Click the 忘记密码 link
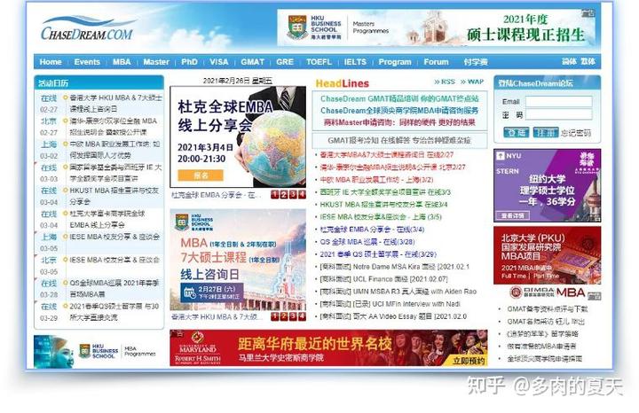This screenshot has height=413, width=639. 576,133
